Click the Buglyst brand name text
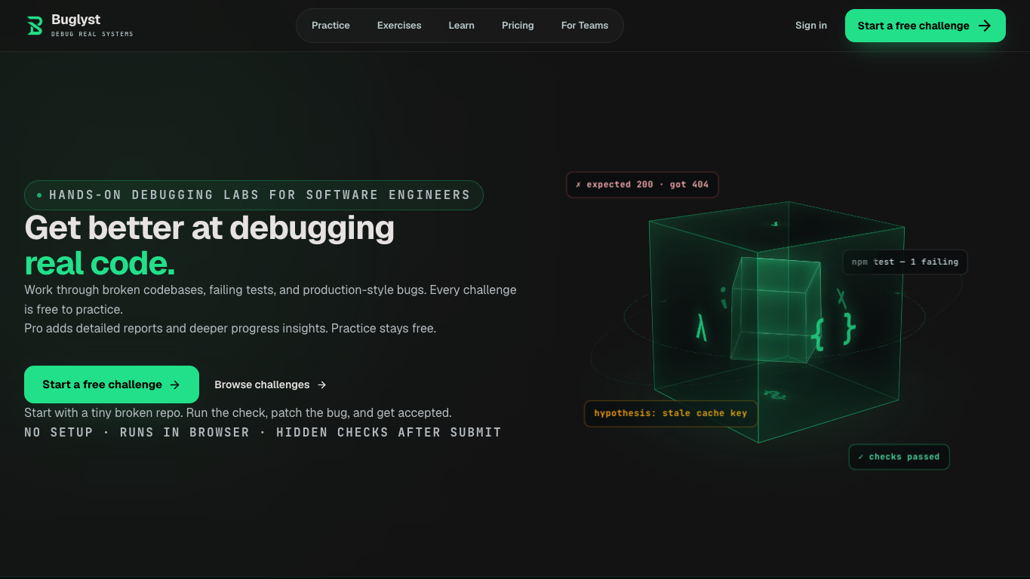Screen dimensions: 1030x579 [75, 20]
